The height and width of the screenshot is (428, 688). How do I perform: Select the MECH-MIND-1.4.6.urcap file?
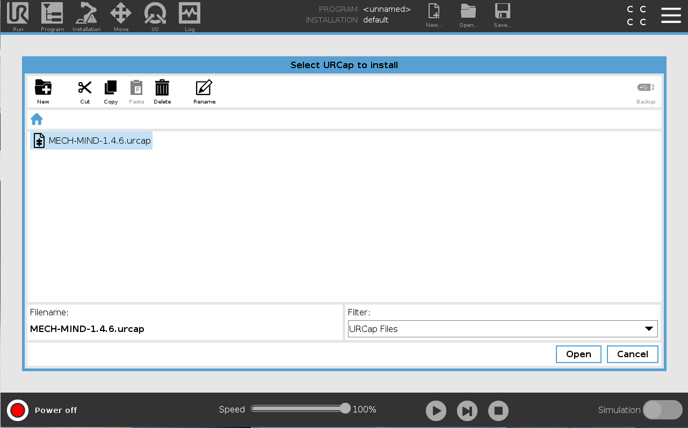pos(92,141)
